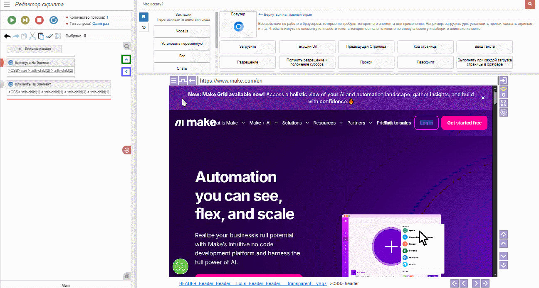Open the script search magnifier icon

[127, 46]
